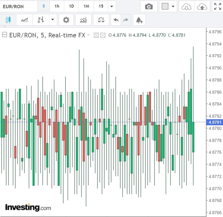Screen dimensions: 223x217
Task: Switch to the 1D timeframe
Action: click(x=71, y=6)
